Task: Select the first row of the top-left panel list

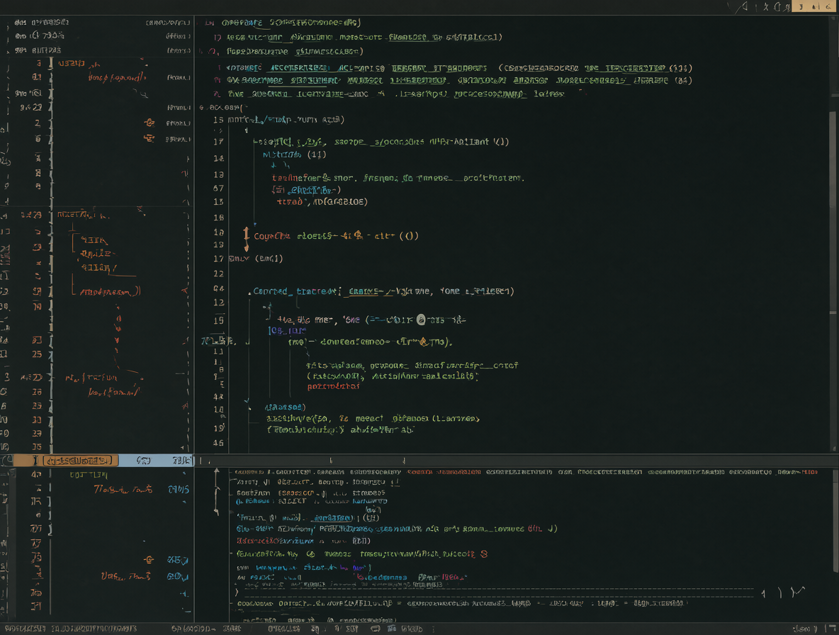Action: pyautogui.click(x=101, y=23)
